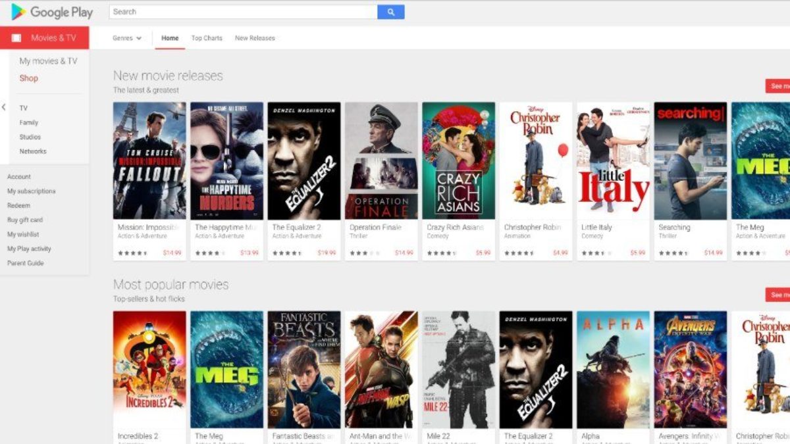
Task: Click See more for Most popular movies
Action: [x=778, y=295]
